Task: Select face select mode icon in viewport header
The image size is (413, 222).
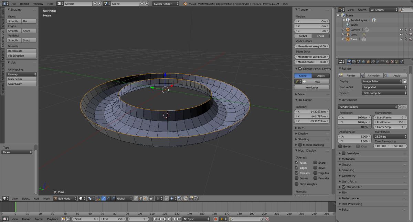Action: coord(145,198)
